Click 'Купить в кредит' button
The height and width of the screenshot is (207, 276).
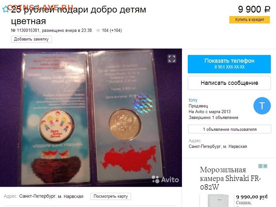pyautogui.click(x=249, y=20)
